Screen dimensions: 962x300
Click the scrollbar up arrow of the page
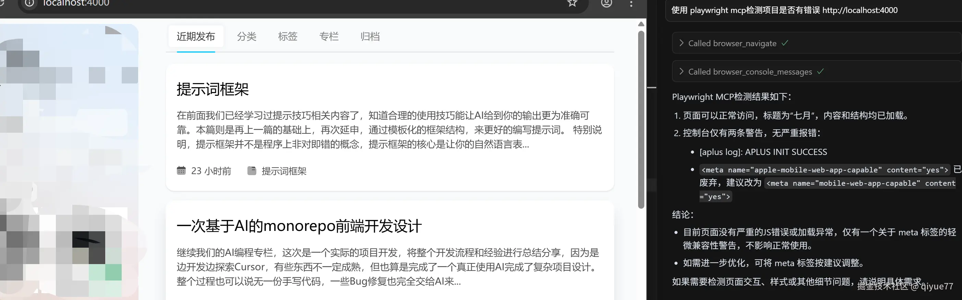click(641, 24)
